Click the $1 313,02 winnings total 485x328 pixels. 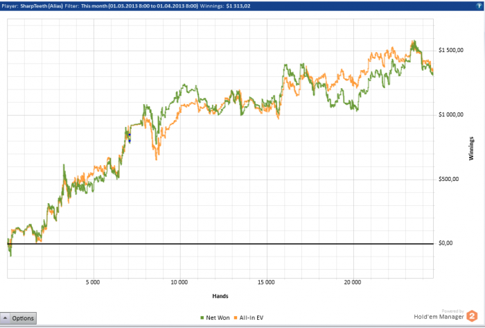pos(238,6)
